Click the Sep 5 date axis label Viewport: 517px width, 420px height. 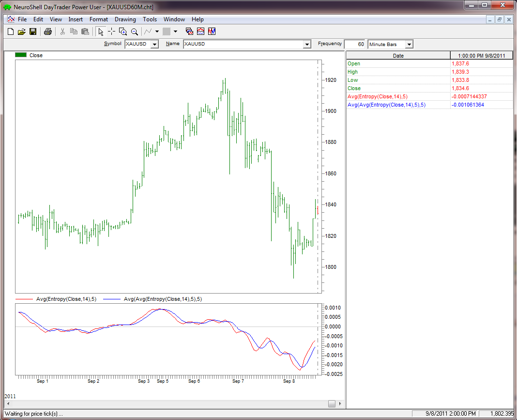tap(163, 381)
